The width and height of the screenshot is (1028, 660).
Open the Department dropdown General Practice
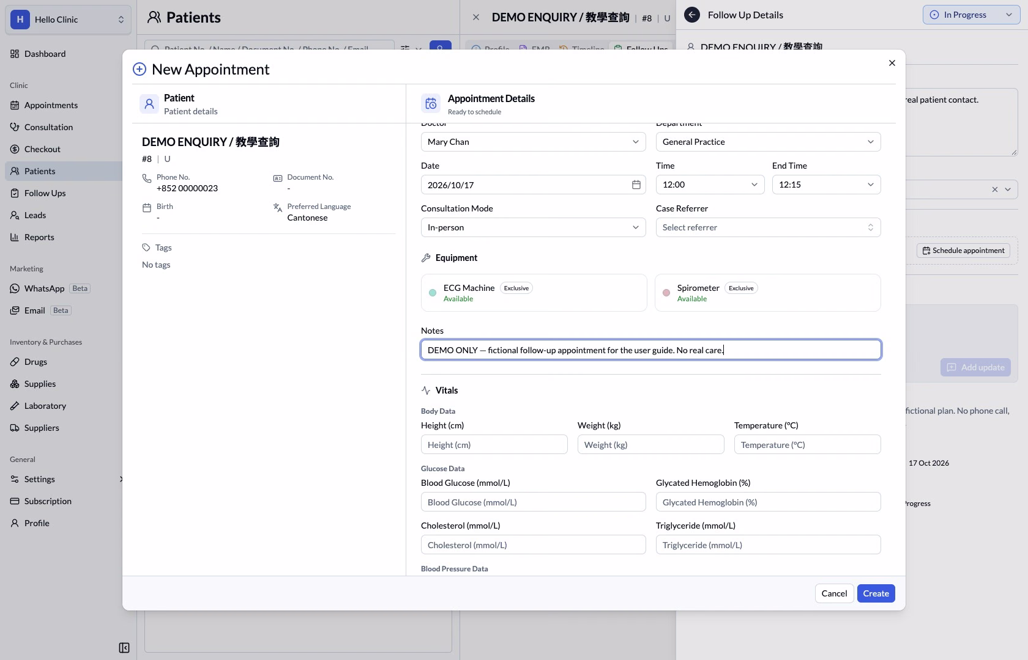click(768, 142)
